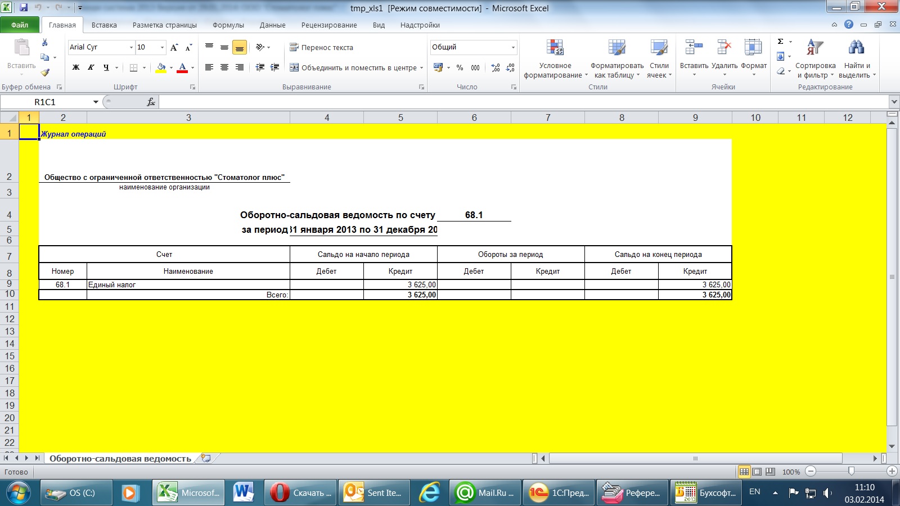Center-align text horizontally in cell
Screen dimensions: 900x506
pos(224,67)
